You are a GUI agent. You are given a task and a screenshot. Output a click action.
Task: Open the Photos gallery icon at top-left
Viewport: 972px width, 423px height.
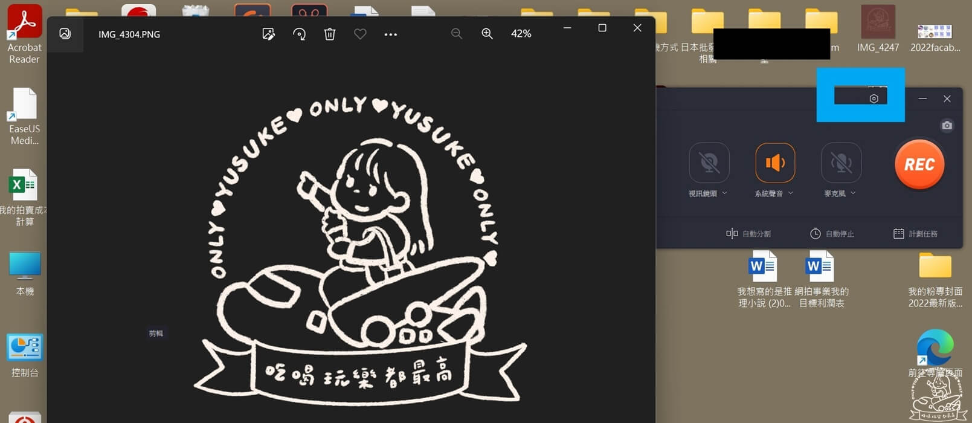(65, 34)
